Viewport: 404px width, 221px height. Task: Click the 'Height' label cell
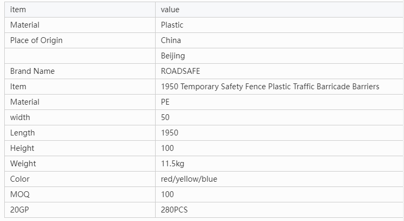click(22, 148)
